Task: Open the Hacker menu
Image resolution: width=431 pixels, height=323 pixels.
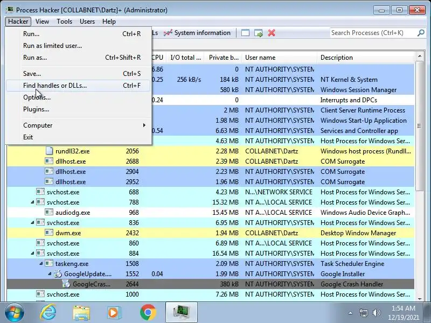Action: (x=18, y=22)
